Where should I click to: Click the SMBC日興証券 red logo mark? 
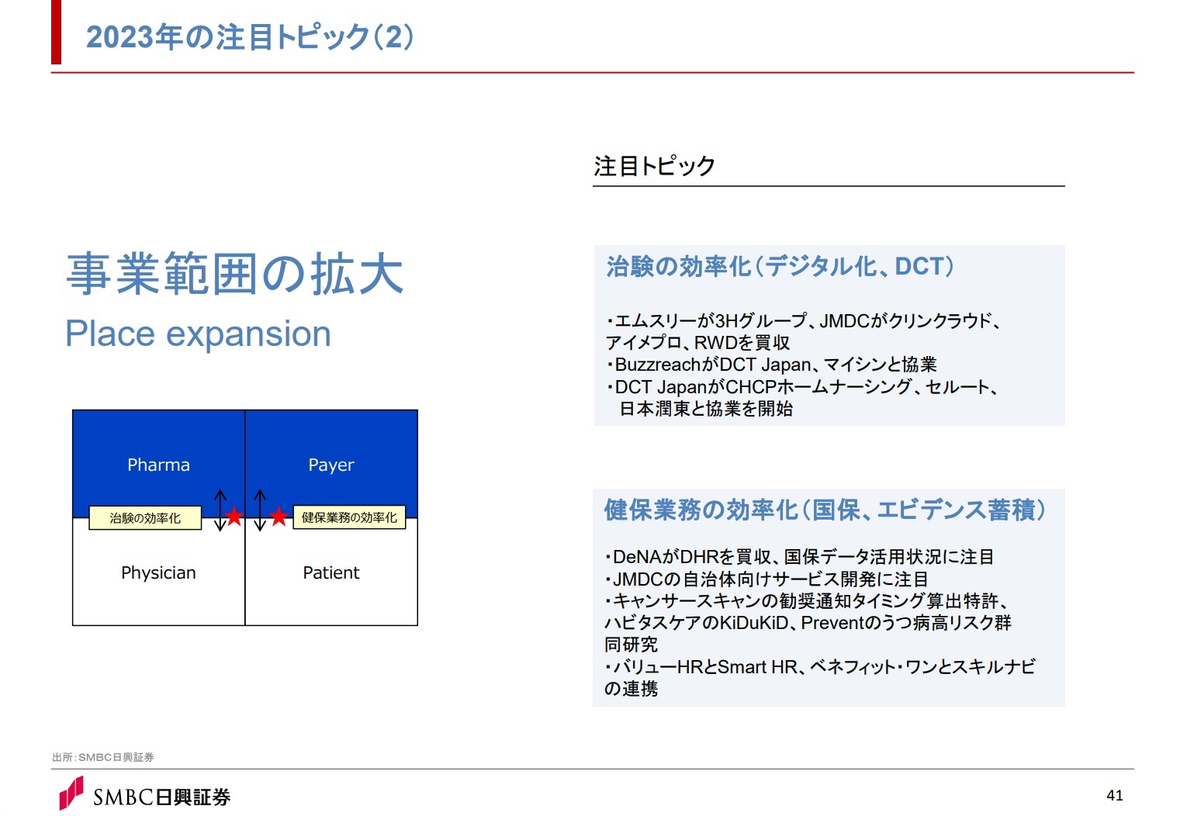coord(71,794)
